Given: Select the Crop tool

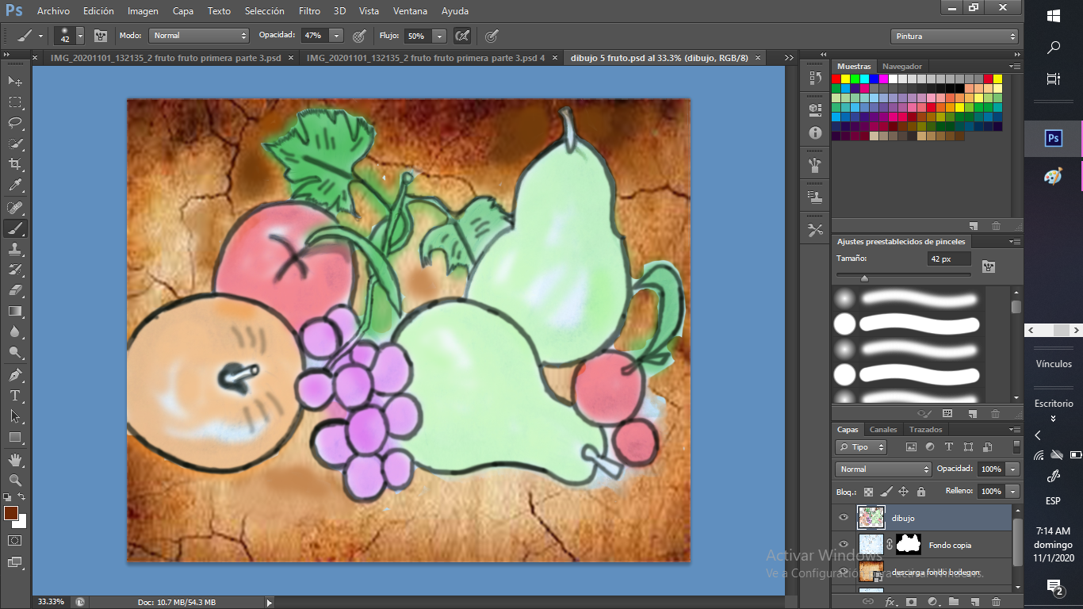Looking at the screenshot, I should click(15, 164).
